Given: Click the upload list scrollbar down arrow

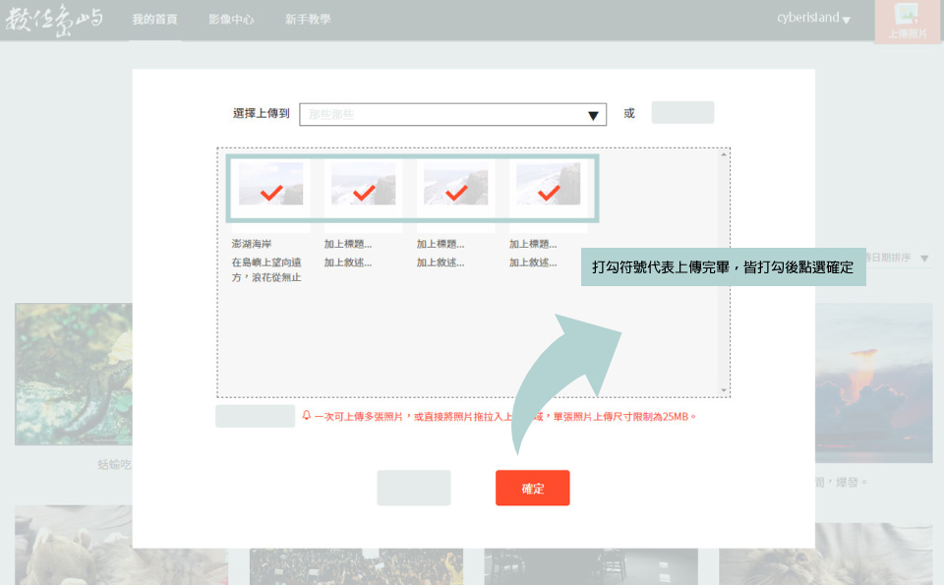Looking at the screenshot, I should coord(725,390).
